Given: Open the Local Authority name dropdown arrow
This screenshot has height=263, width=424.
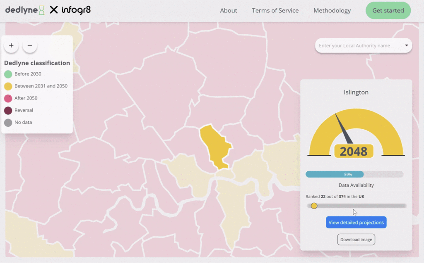Looking at the screenshot, I should [x=406, y=45].
